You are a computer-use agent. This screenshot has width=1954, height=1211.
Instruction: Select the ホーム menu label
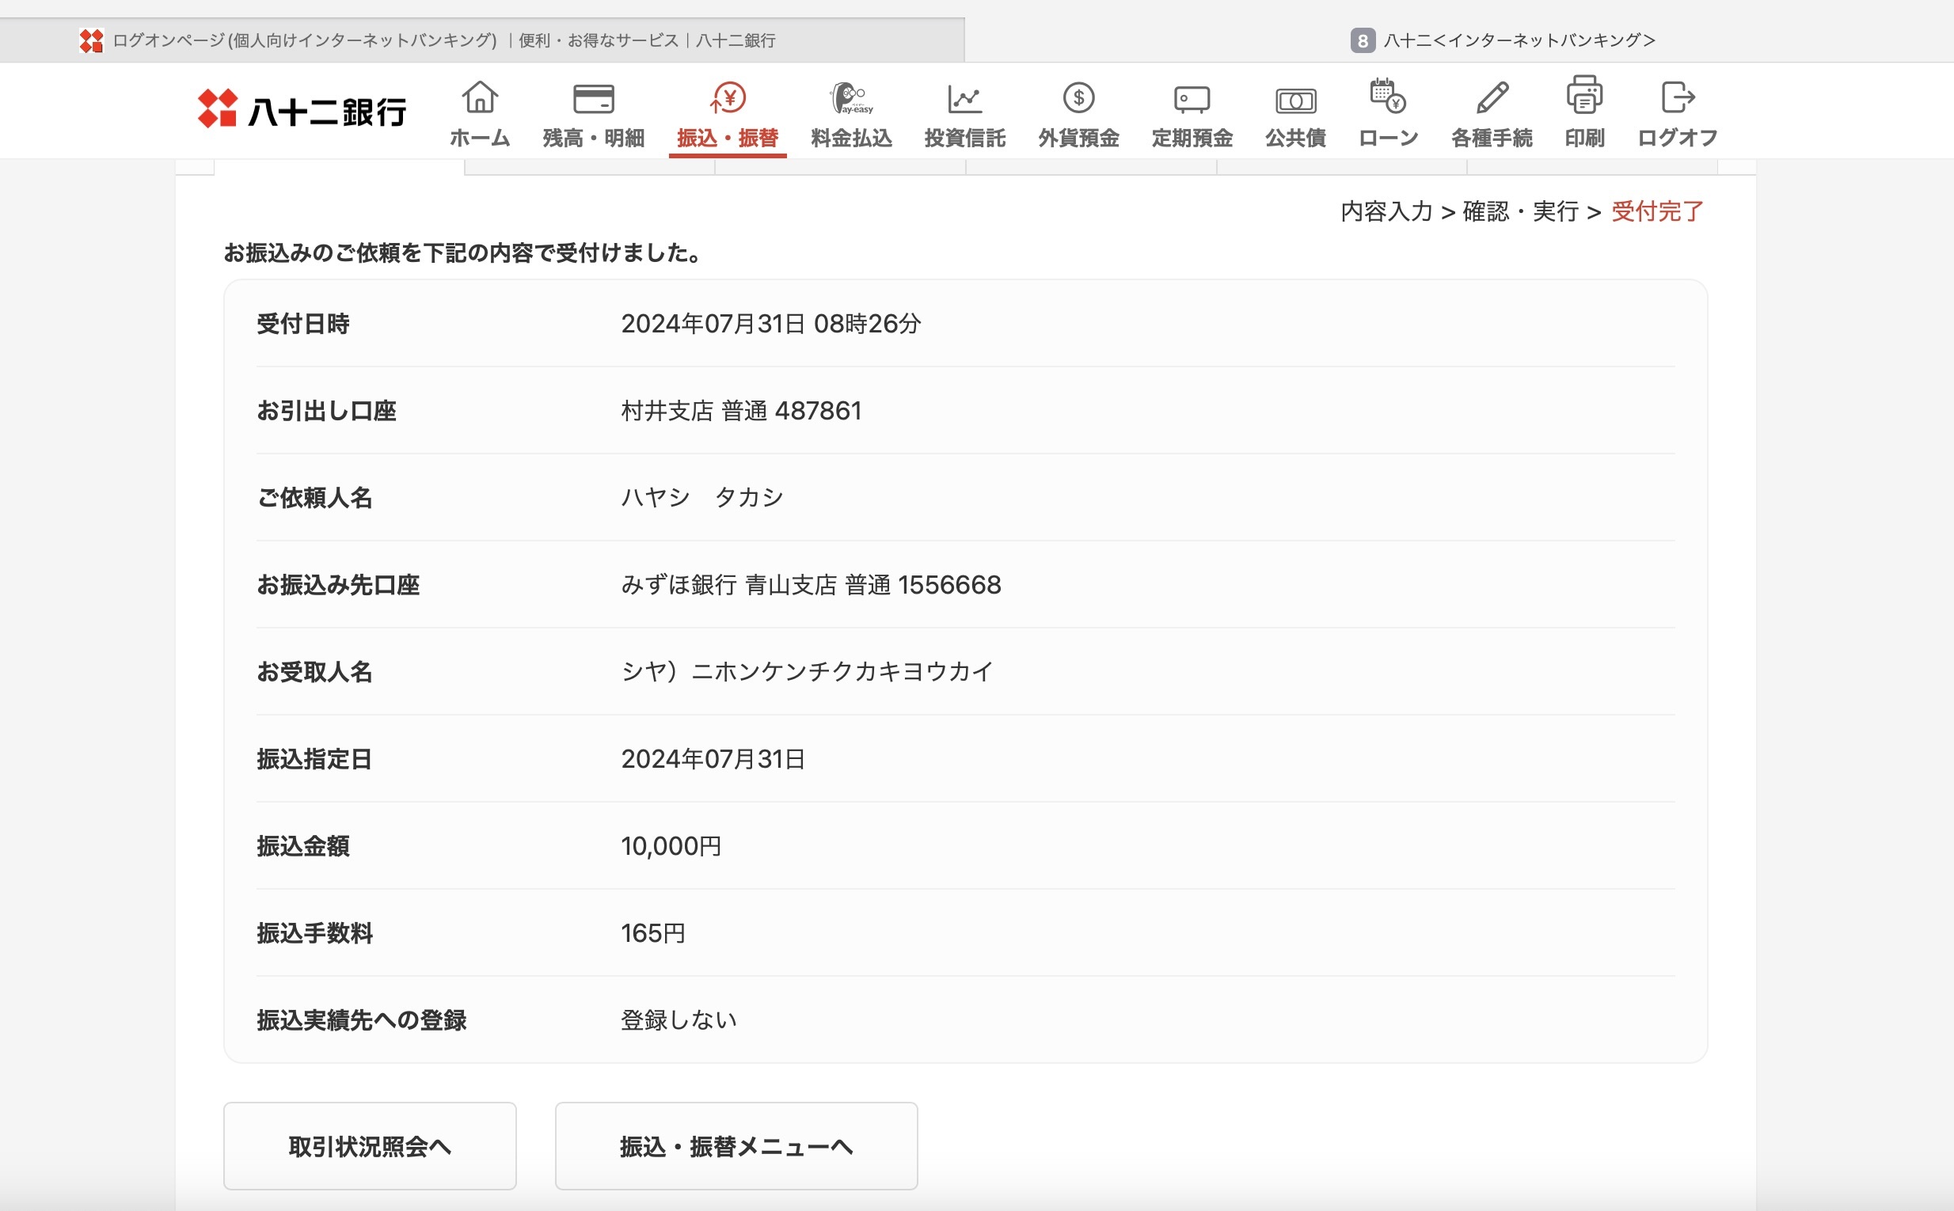(479, 138)
